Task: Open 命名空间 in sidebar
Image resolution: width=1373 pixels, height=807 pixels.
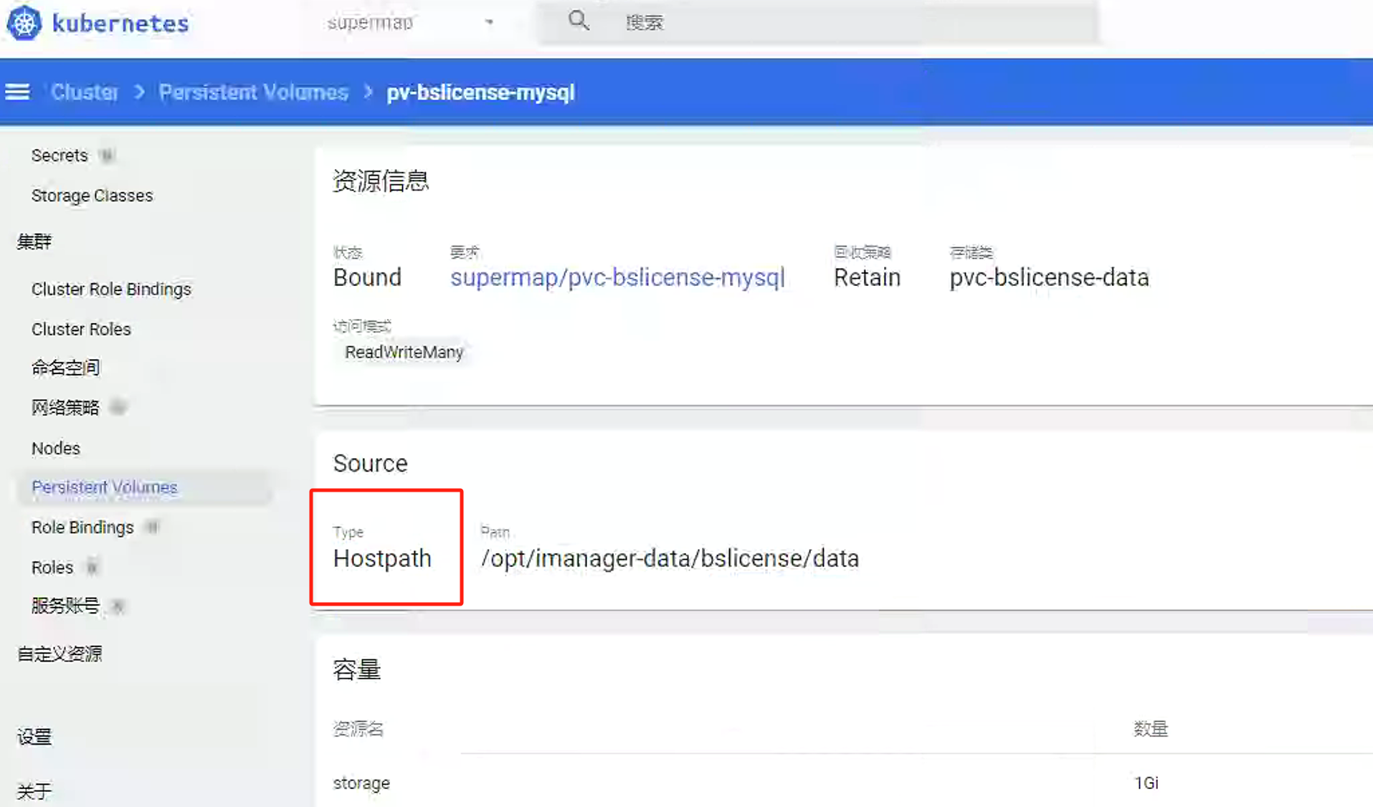Action: pyautogui.click(x=66, y=368)
